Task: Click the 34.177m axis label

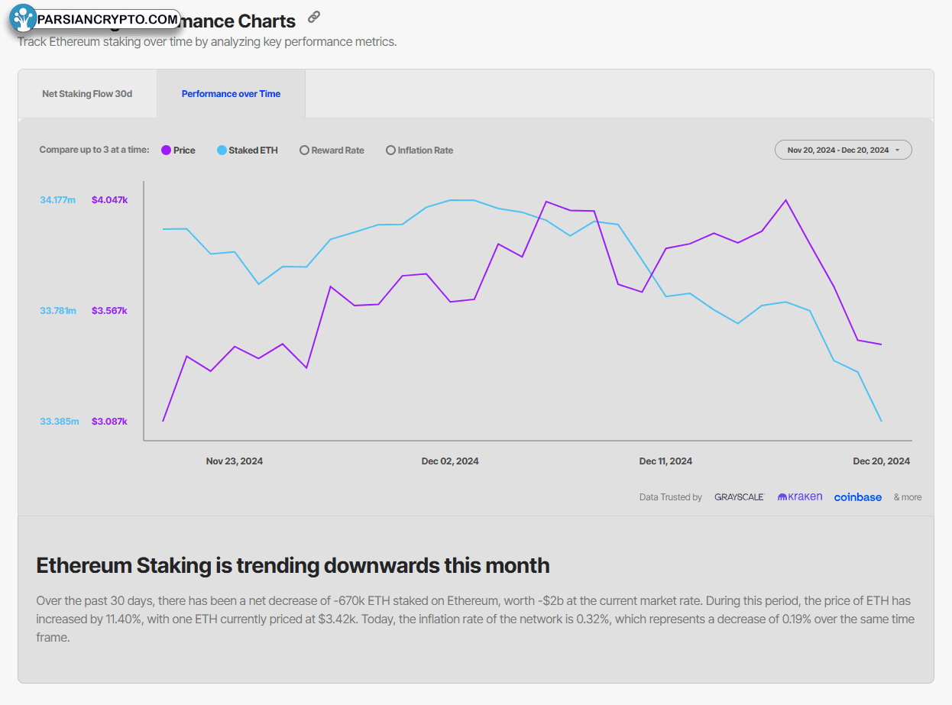Action: [x=57, y=200]
